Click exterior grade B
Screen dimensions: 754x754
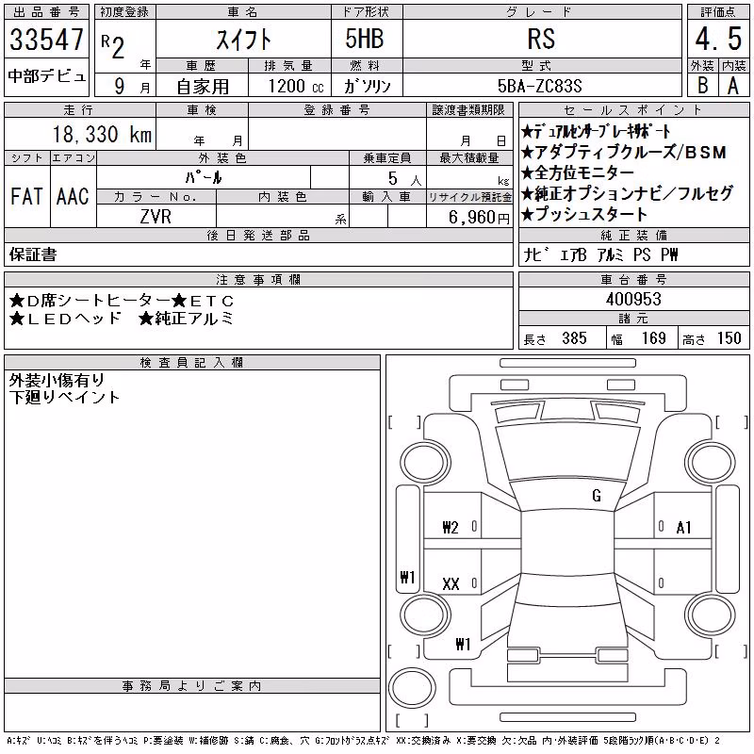702,85
